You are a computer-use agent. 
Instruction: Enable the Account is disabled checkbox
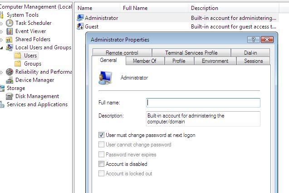point(101,164)
